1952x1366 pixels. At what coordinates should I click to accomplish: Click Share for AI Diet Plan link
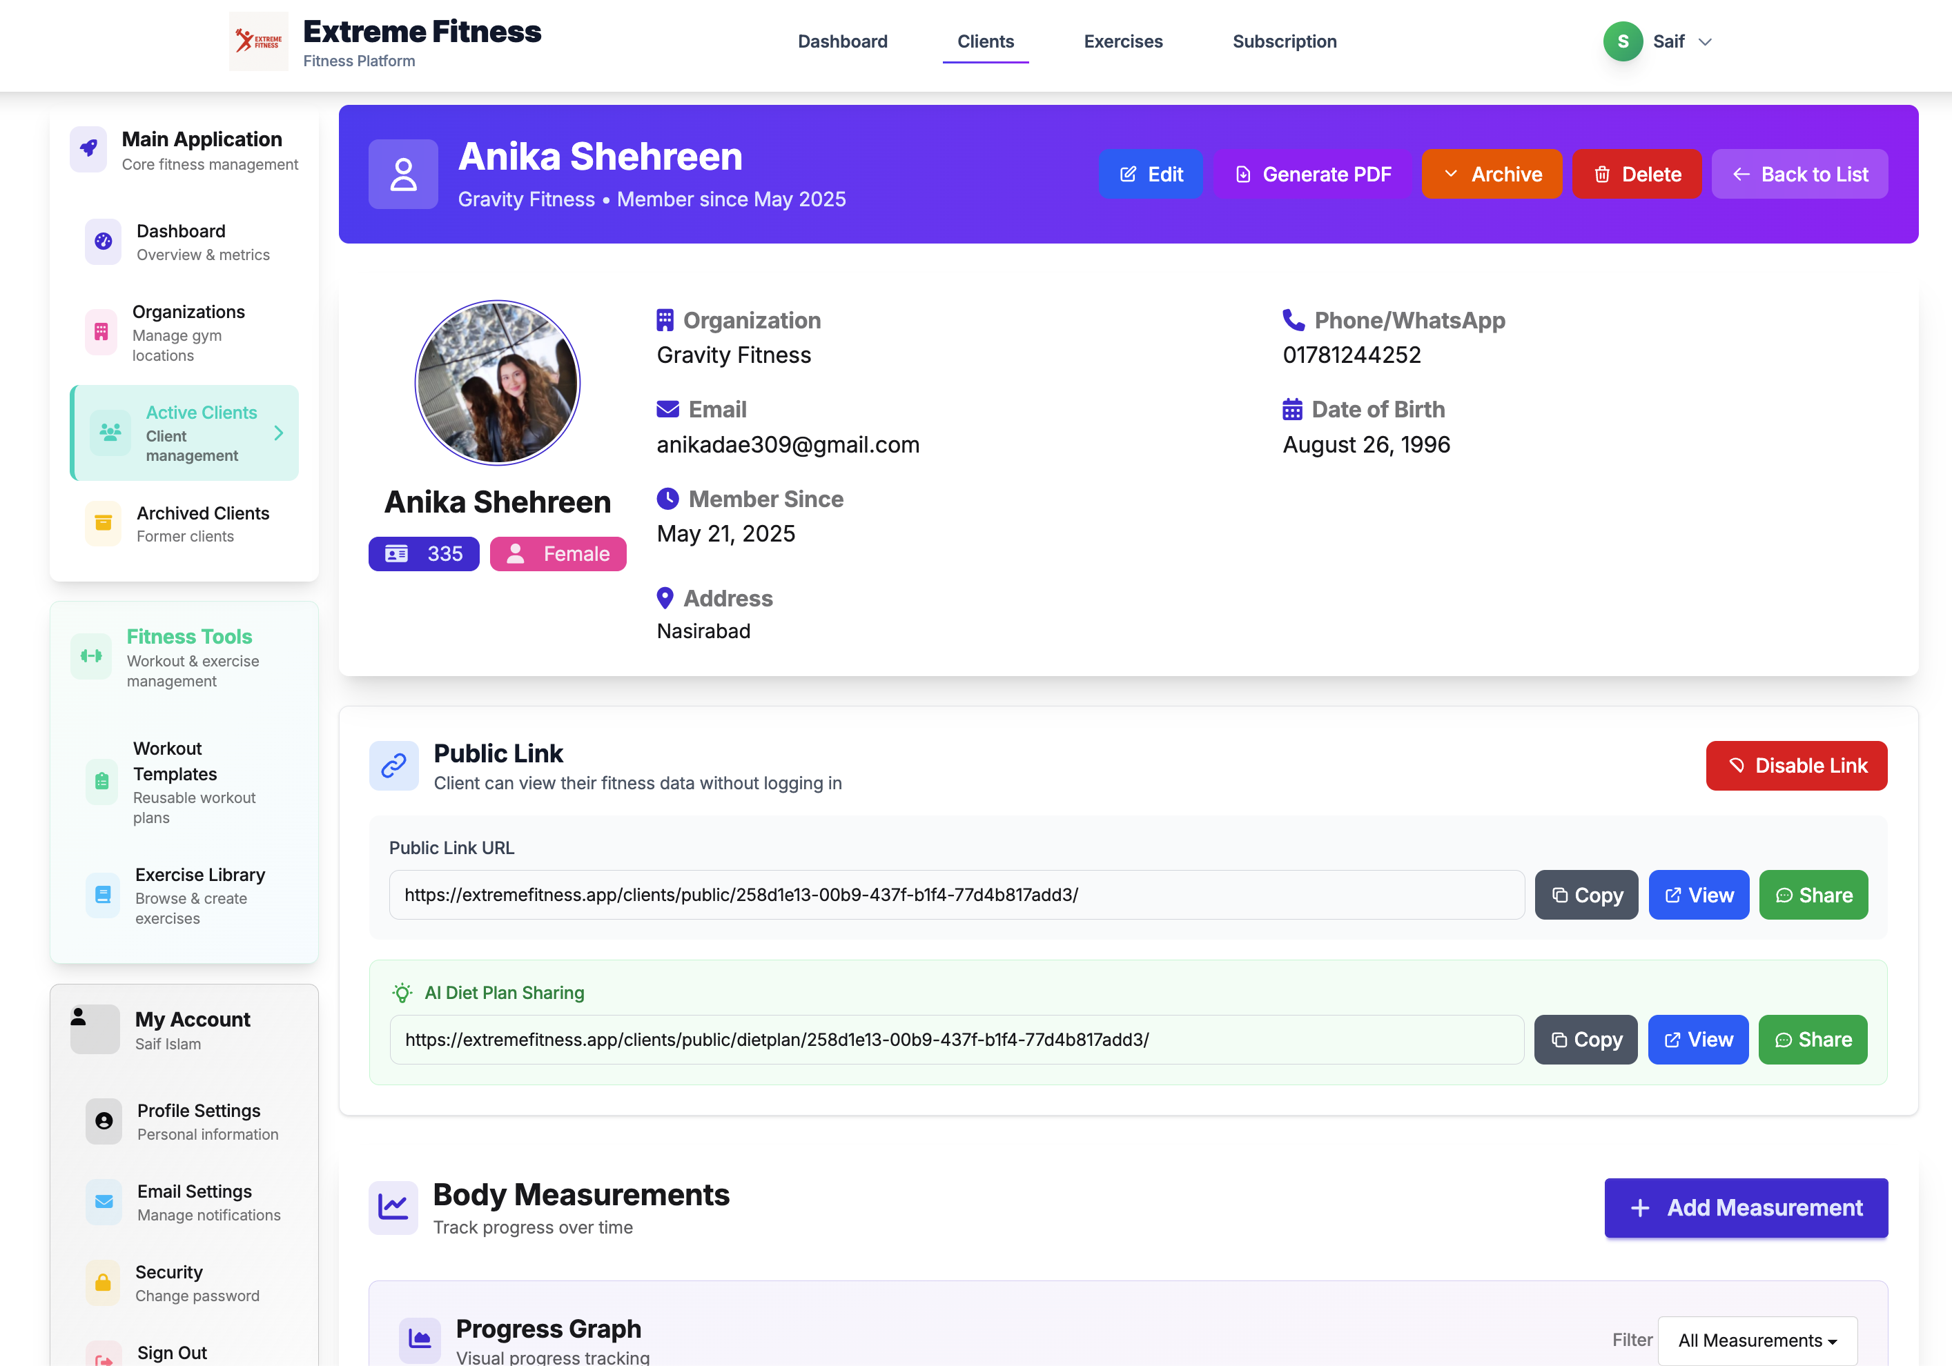(1812, 1040)
